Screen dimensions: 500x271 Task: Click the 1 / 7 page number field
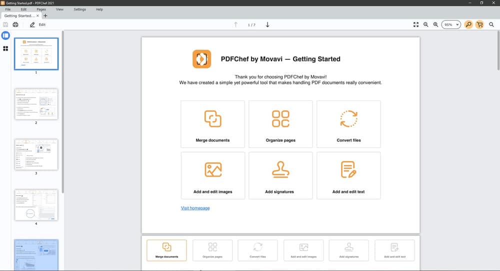[251, 24]
